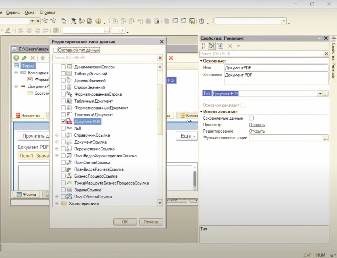Open the Справка menu
The width and height of the screenshot is (337, 258).
click(x=47, y=12)
